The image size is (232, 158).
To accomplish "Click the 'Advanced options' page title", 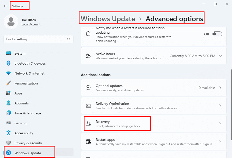I will [x=174, y=19].
